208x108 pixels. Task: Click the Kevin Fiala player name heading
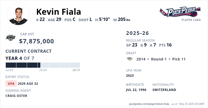(59, 12)
